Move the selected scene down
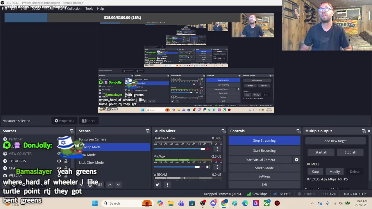This screenshot has width=372, height=209. coord(118,185)
